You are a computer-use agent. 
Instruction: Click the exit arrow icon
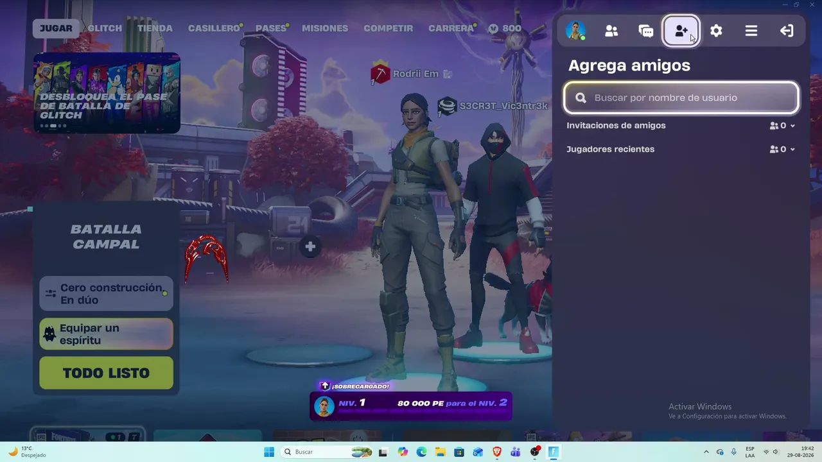coord(787,31)
